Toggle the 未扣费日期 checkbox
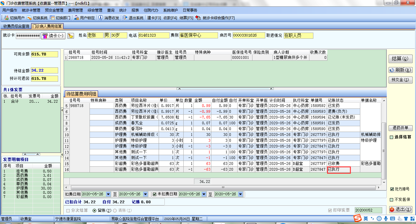 [x=154, y=194]
